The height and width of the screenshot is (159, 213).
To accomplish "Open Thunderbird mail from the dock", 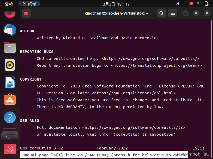I will click(10, 30).
